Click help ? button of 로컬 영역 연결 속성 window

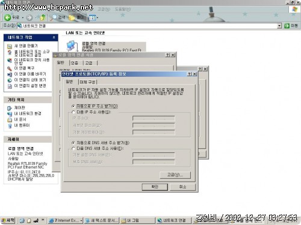point(168,55)
